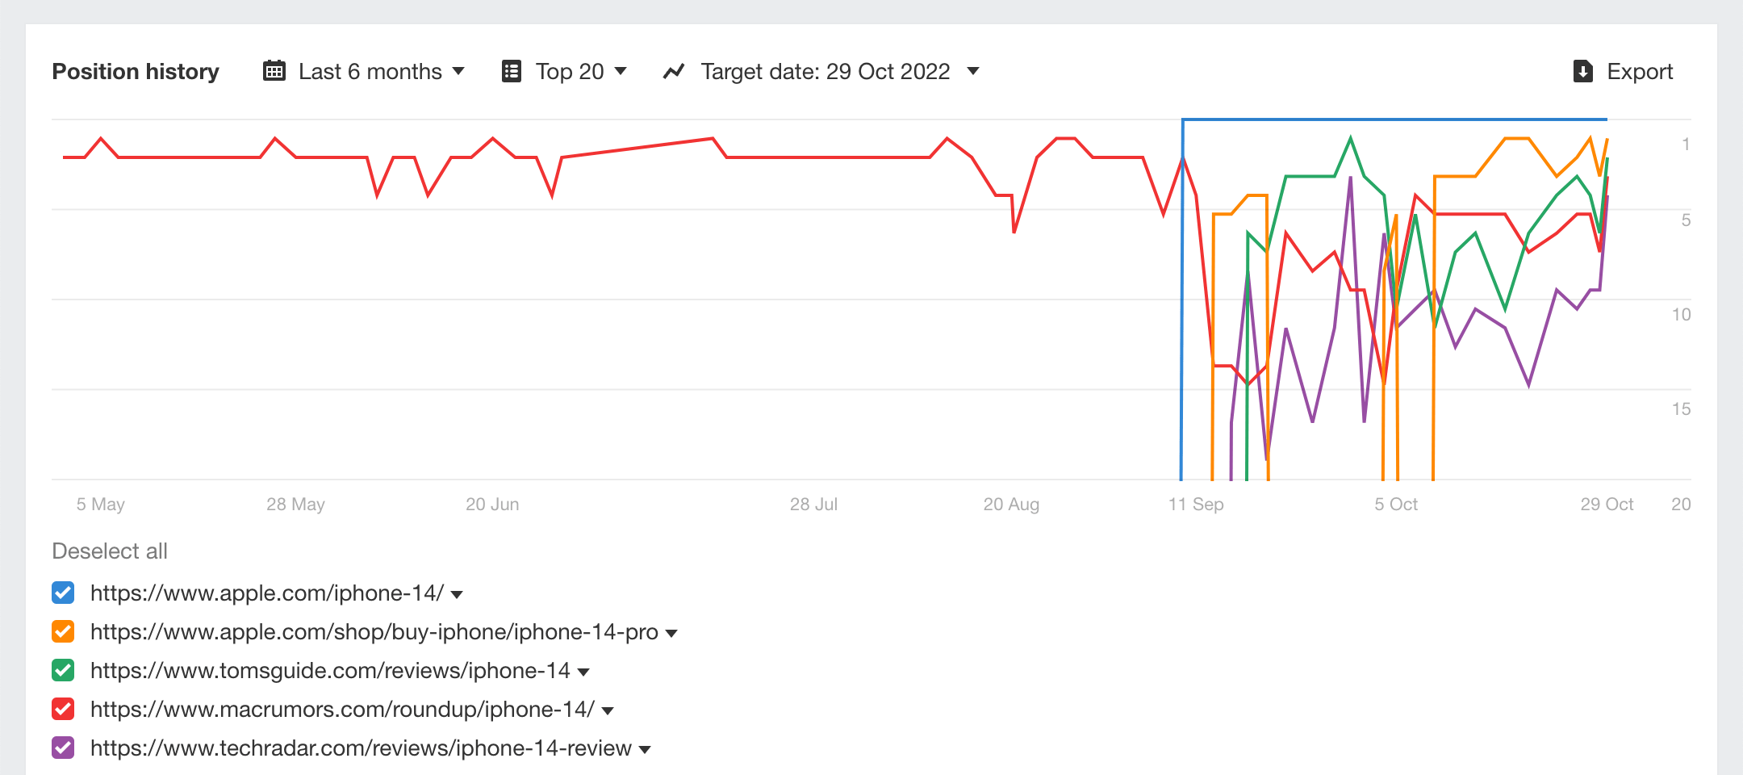Expand arrow next to apple.com/iphone-14/ URL
This screenshot has width=1743, height=775.
[457, 595]
